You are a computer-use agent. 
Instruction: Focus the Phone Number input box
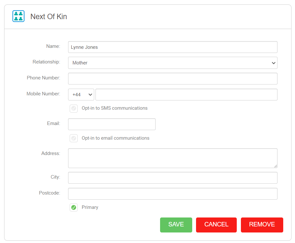(x=172, y=79)
